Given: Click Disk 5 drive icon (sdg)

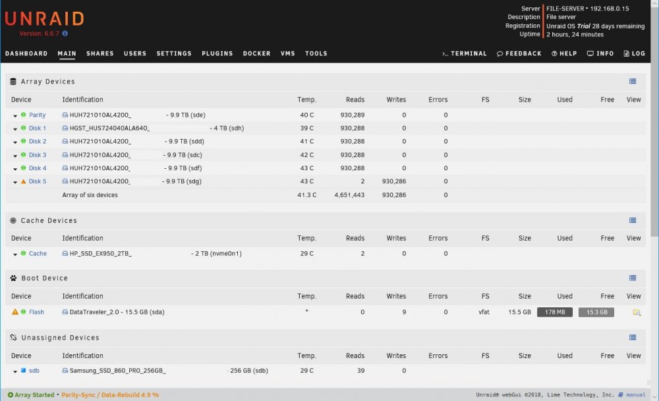Looking at the screenshot, I should (65, 181).
